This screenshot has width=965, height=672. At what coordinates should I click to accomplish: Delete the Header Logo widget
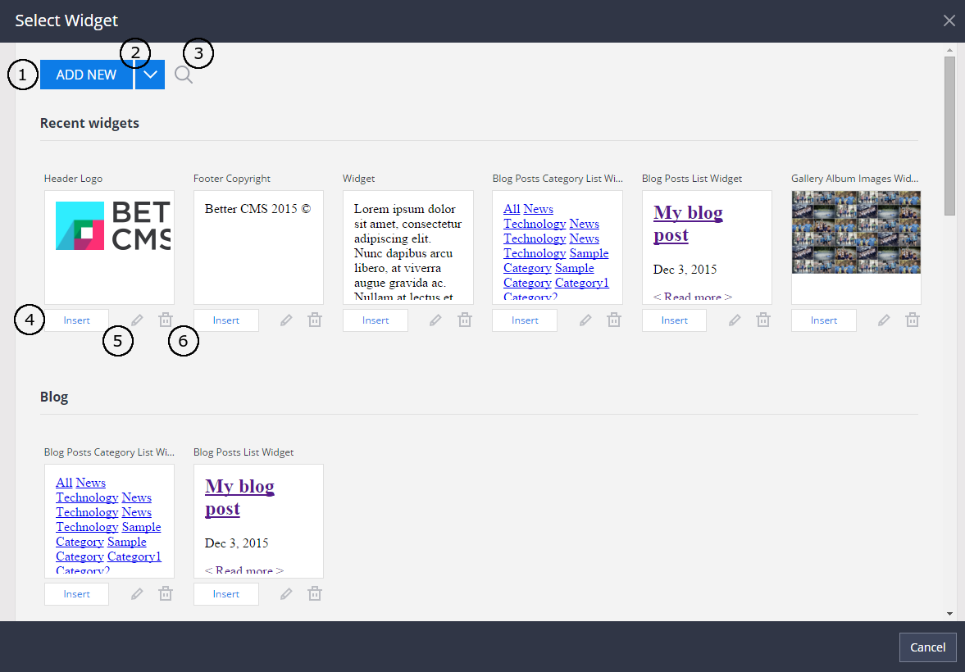165,320
